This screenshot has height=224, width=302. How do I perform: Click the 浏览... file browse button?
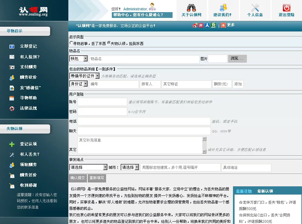237,59
